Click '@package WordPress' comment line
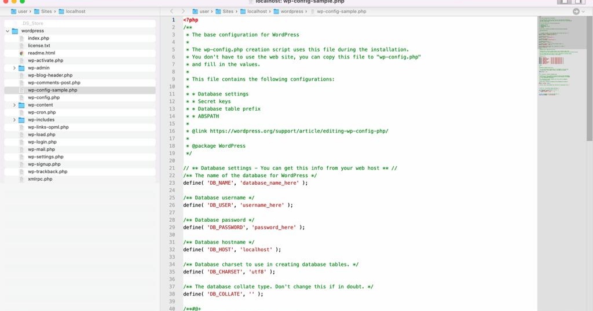This screenshot has width=593, height=311. coord(218,146)
